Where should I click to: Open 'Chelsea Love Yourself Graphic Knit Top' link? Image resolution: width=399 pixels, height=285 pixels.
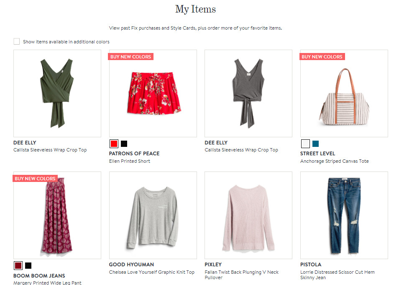point(152,272)
